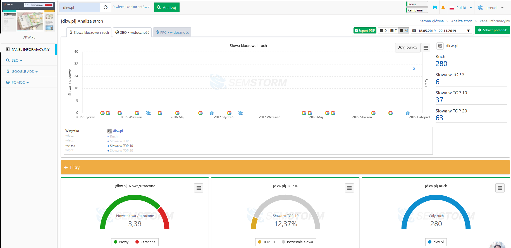511x248 pixels.
Task: Click Wszystko in legend controls
Action: (x=72, y=131)
